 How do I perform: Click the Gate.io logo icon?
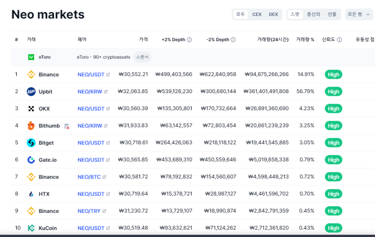coord(31,160)
